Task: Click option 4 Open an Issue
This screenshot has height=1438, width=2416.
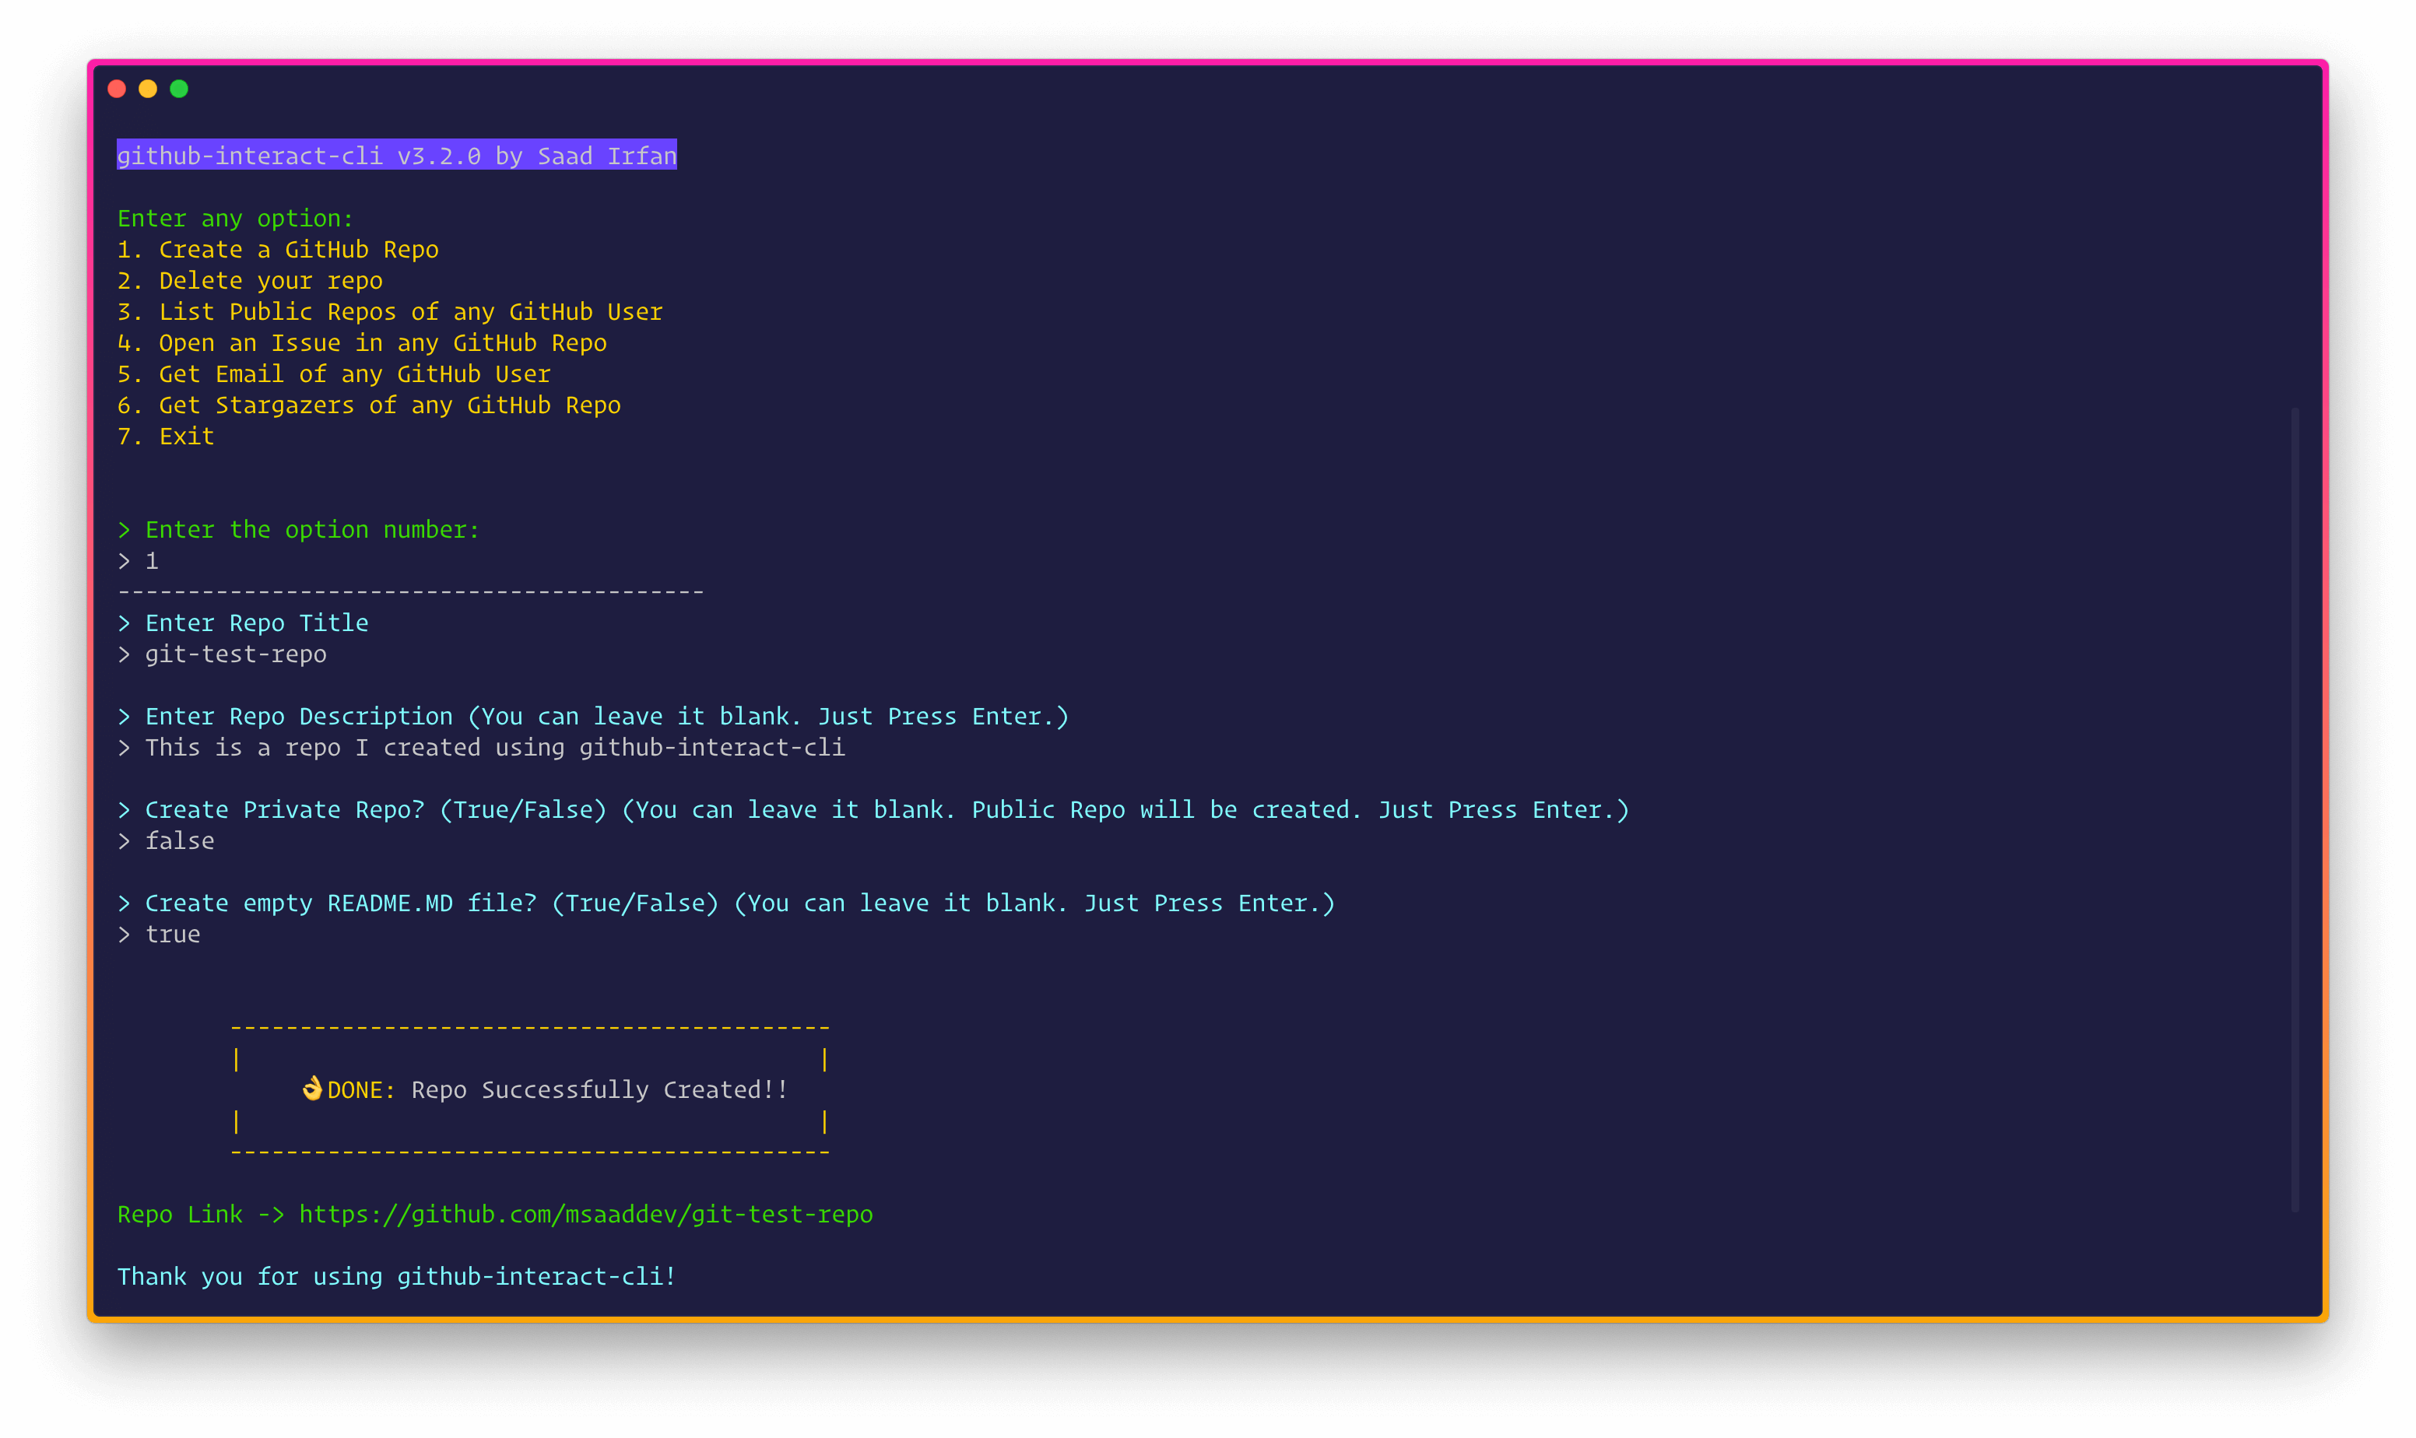Action: pyautogui.click(x=361, y=343)
